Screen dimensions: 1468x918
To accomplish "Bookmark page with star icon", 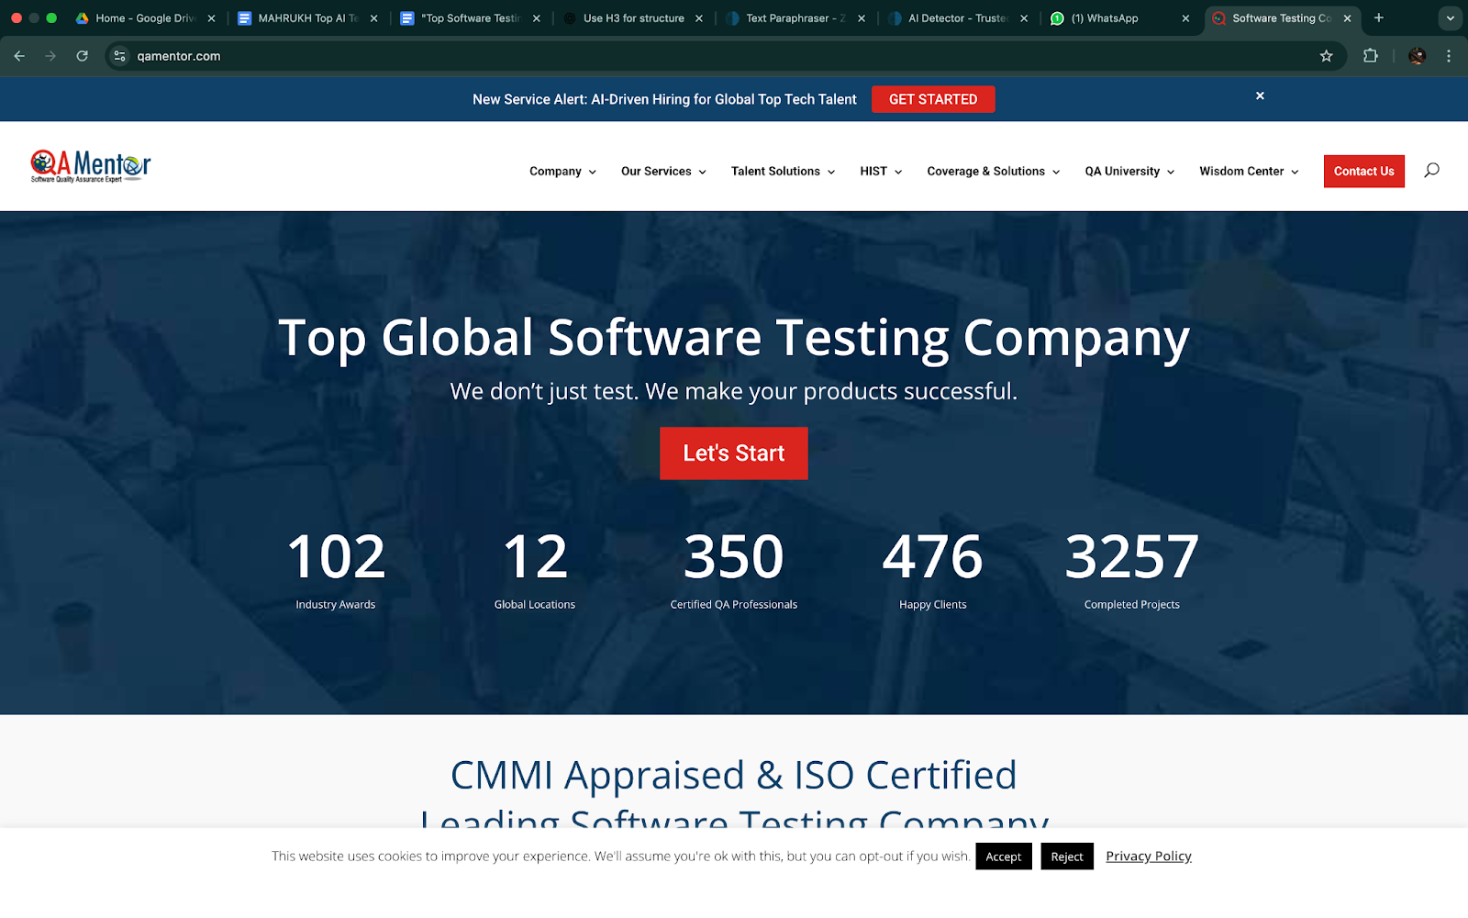I will [x=1326, y=56].
